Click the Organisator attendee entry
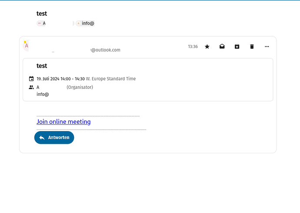 click(80, 87)
